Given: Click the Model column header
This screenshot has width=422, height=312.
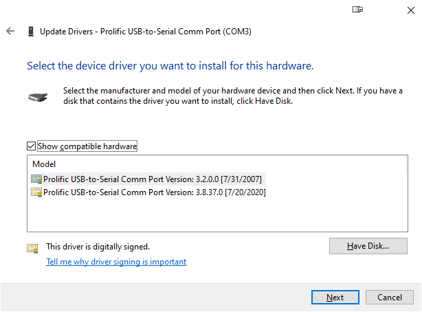Looking at the screenshot, I should pos(44,164).
